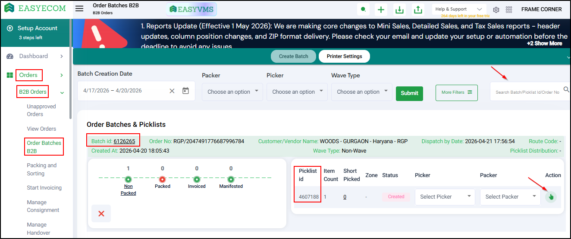Clear the batch creation date range
The image size is (571, 239).
coord(172,91)
